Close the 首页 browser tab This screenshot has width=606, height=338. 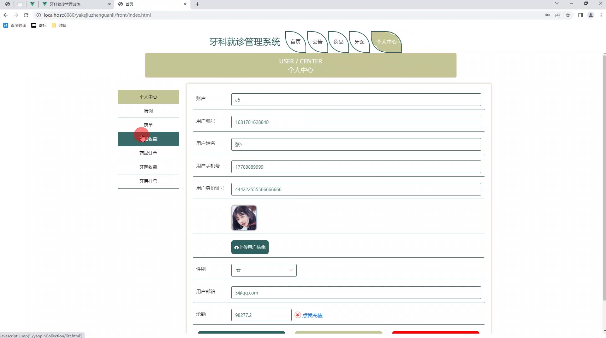pyautogui.click(x=185, y=4)
